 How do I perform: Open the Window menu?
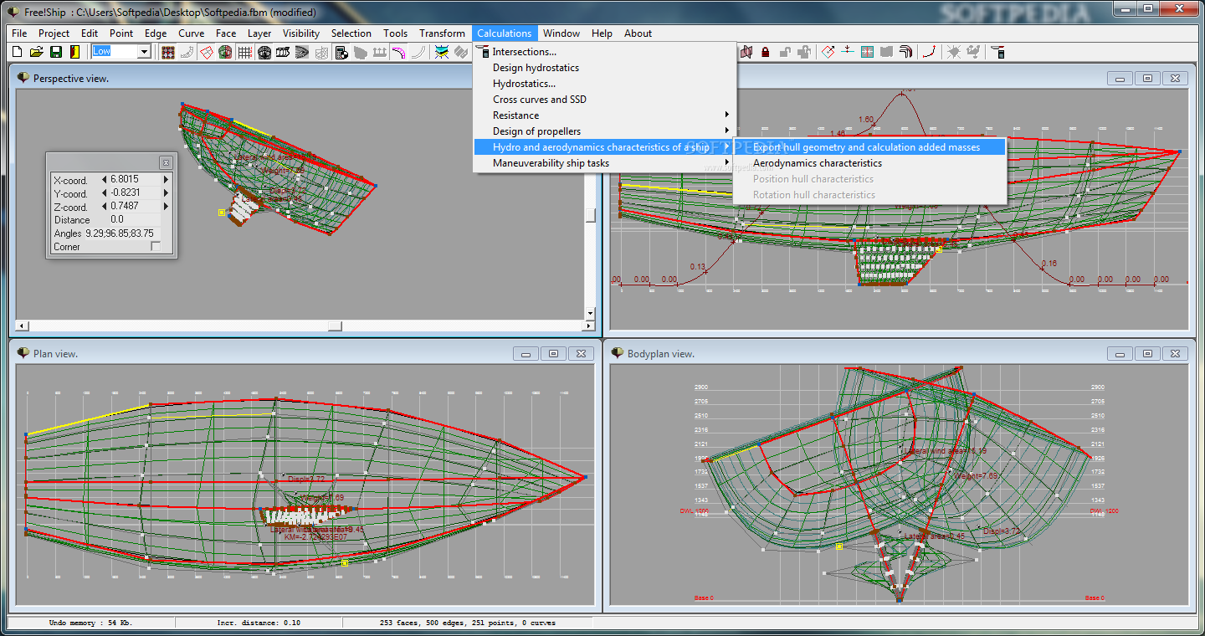(561, 33)
